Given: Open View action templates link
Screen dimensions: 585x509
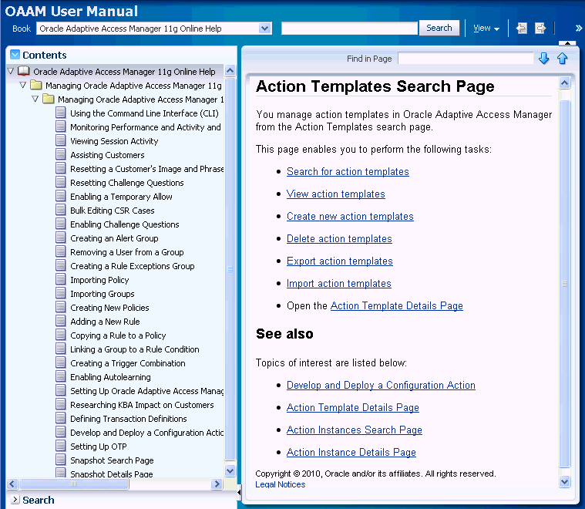Looking at the screenshot, I should point(336,194).
